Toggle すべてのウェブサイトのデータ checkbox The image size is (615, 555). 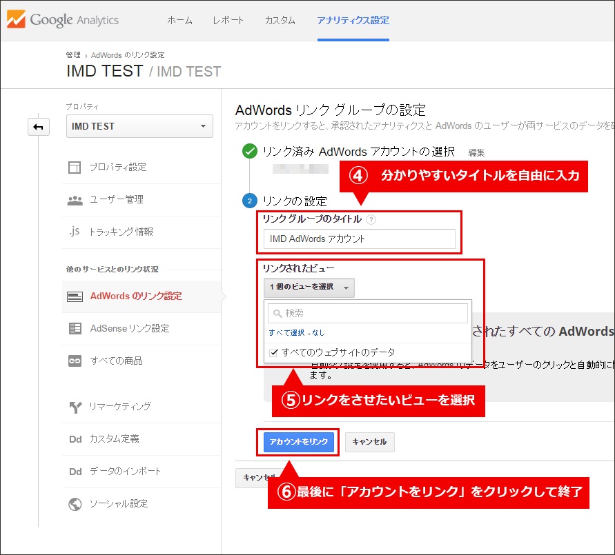point(274,353)
